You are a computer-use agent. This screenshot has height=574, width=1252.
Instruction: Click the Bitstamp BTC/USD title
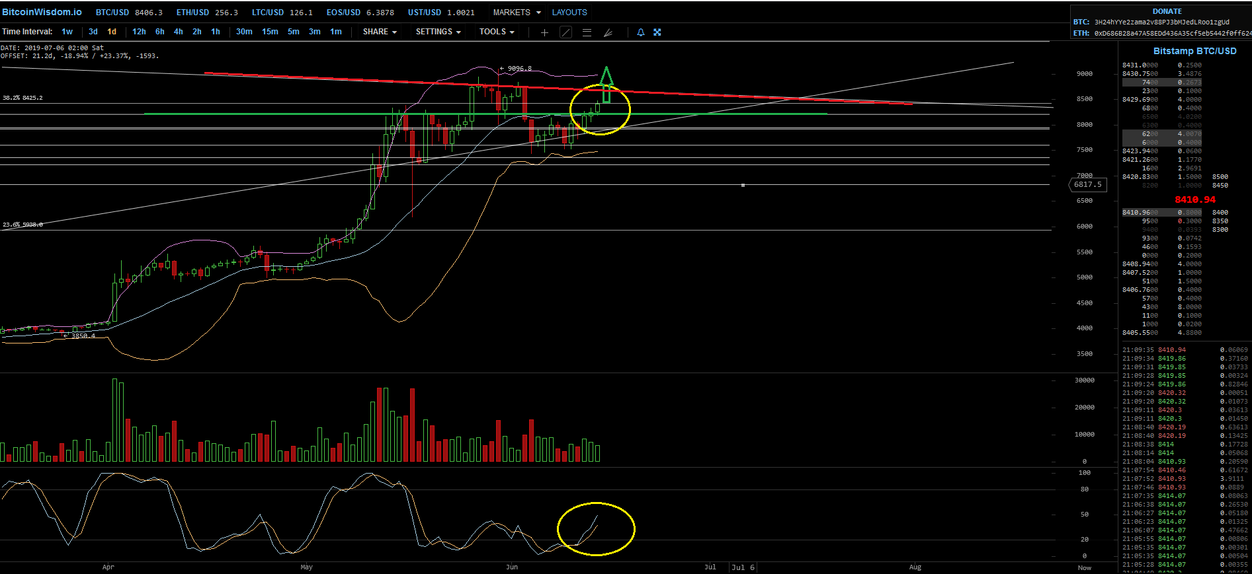click(1194, 51)
